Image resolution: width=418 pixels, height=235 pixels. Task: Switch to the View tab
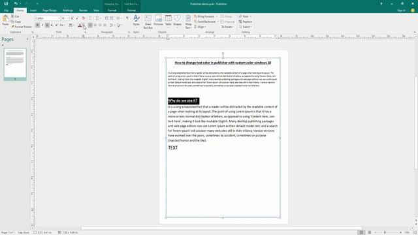(96, 10)
